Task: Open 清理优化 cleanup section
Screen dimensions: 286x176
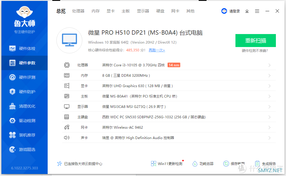Action: pyautogui.click(x=25, y=106)
